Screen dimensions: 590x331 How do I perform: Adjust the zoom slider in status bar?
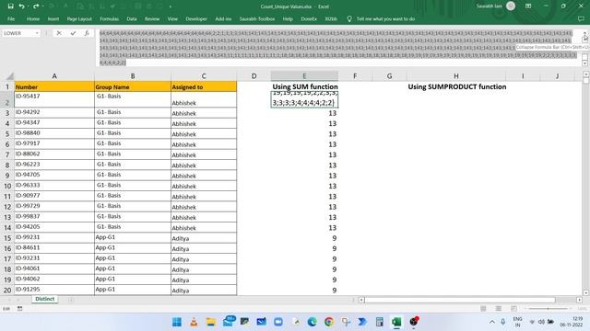click(x=548, y=309)
